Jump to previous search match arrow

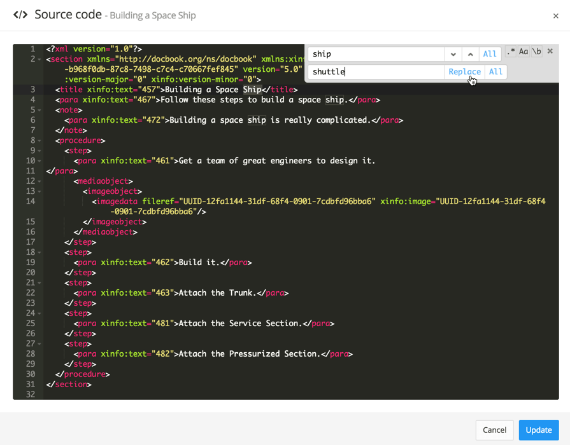click(x=470, y=54)
